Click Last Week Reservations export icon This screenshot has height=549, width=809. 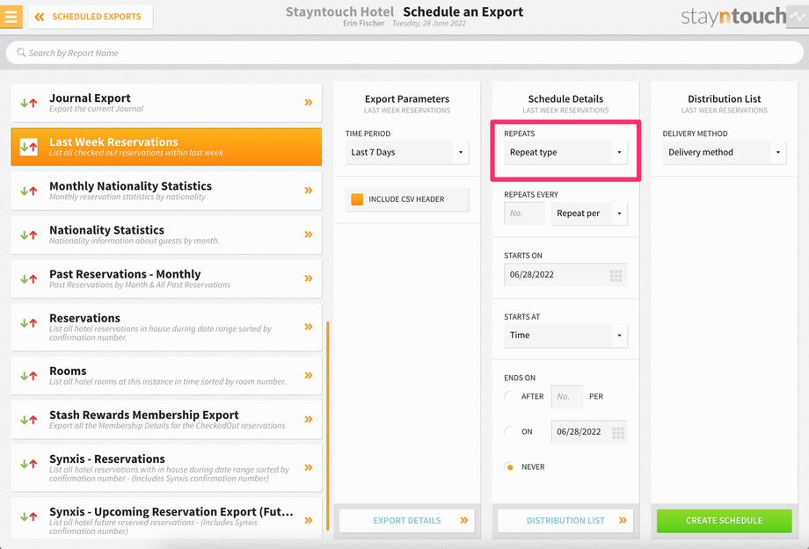pyautogui.click(x=29, y=147)
